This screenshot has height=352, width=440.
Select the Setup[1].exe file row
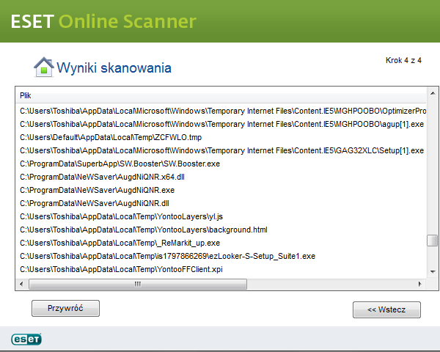point(221,151)
